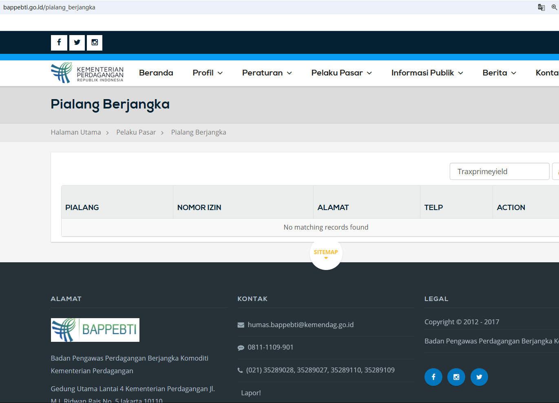Open the footer Twitter circle icon
Viewport: 559px width, 403px height.
click(x=479, y=377)
